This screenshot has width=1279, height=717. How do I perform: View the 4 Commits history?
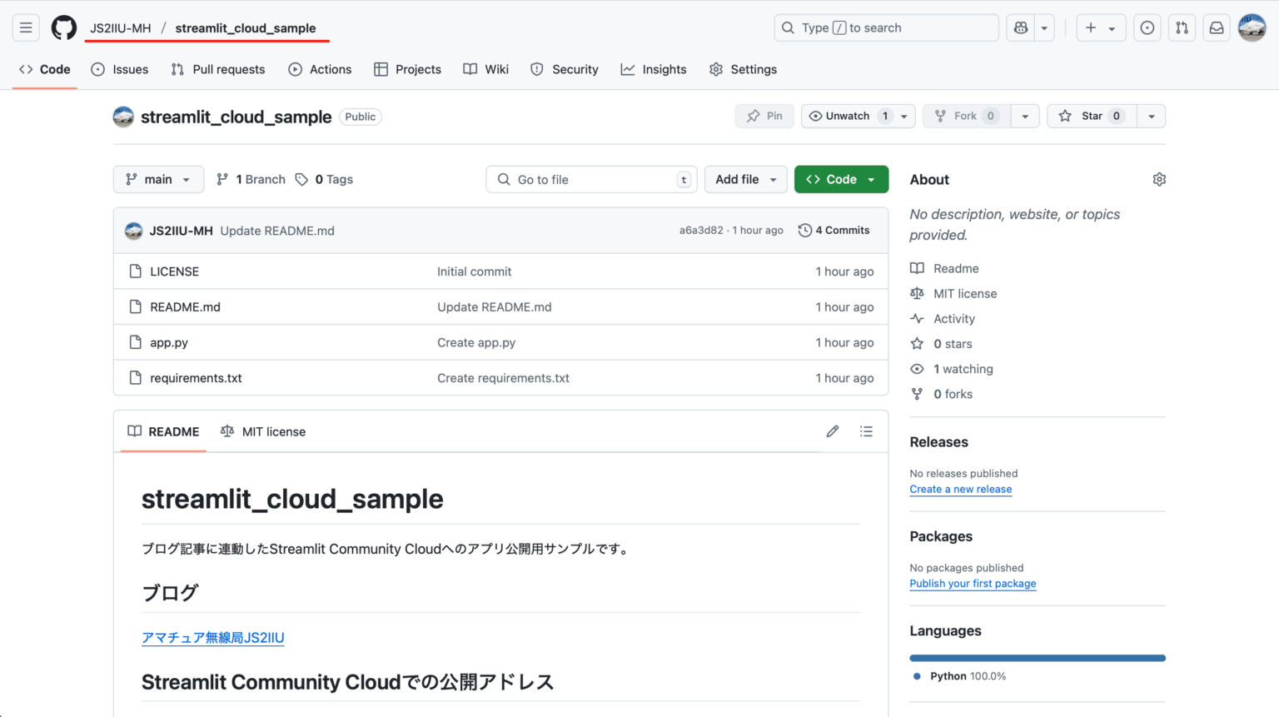834,230
